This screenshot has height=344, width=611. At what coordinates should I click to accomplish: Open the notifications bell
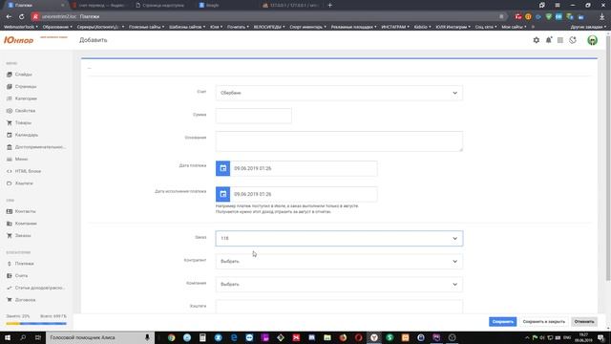coord(549,40)
